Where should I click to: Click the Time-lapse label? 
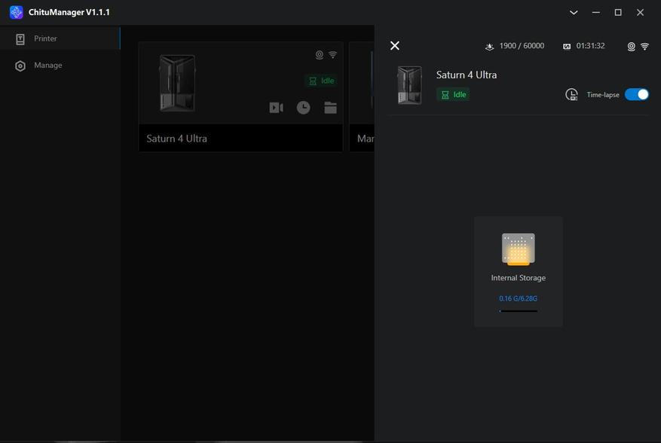click(603, 95)
